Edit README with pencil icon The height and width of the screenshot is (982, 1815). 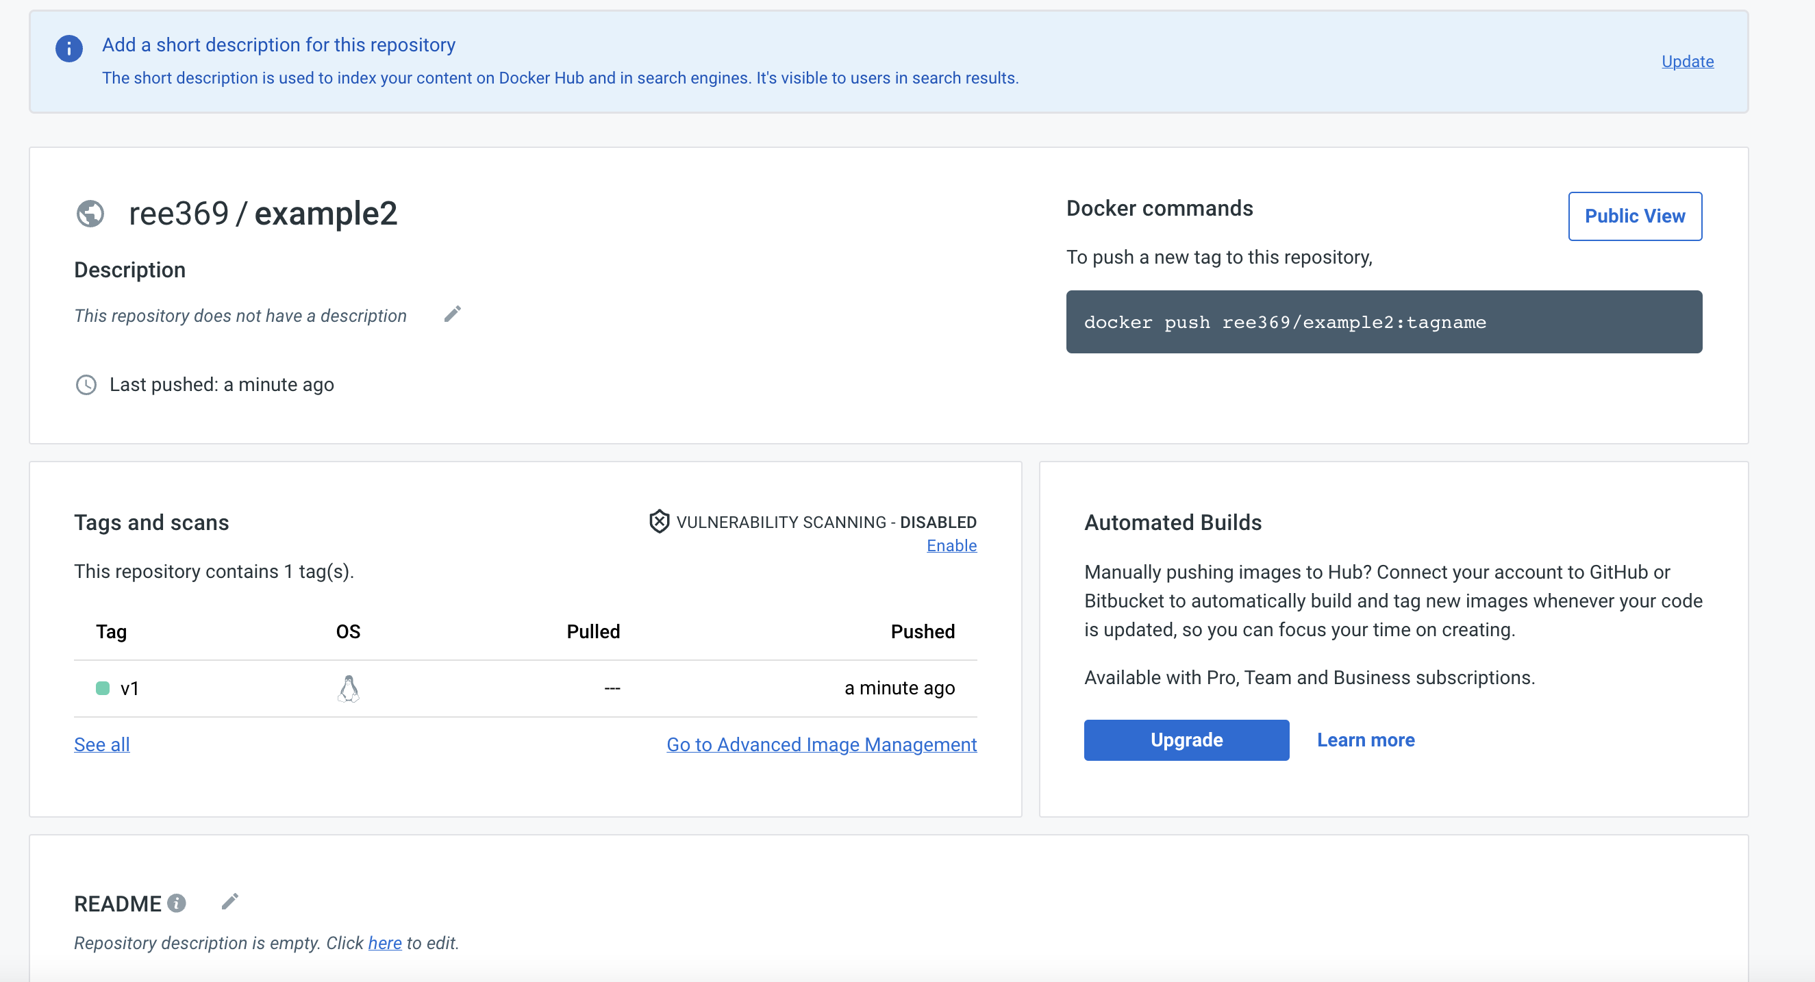229,902
